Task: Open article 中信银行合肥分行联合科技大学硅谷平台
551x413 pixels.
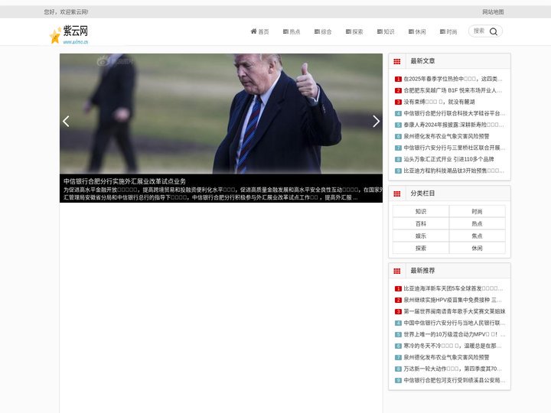Action: click(x=455, y=113)
